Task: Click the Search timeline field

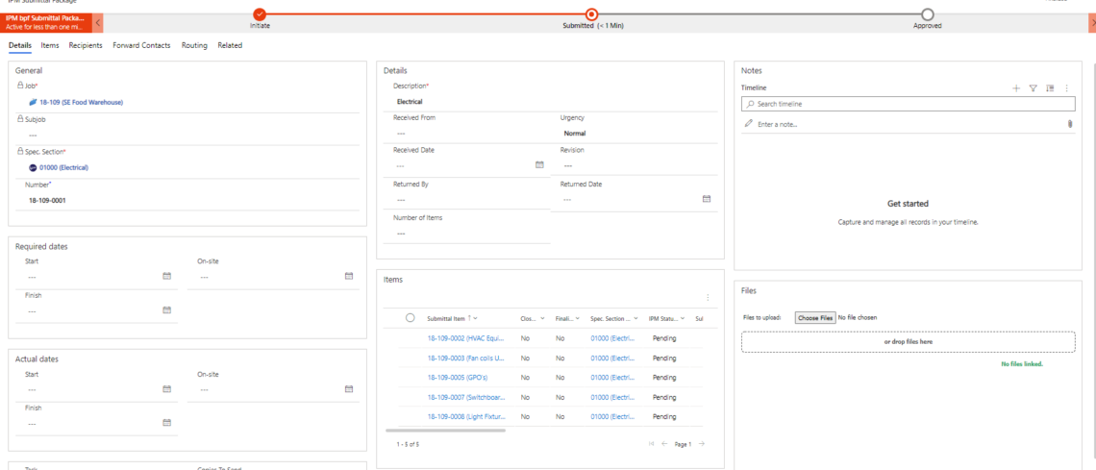Action: point(908,104)
